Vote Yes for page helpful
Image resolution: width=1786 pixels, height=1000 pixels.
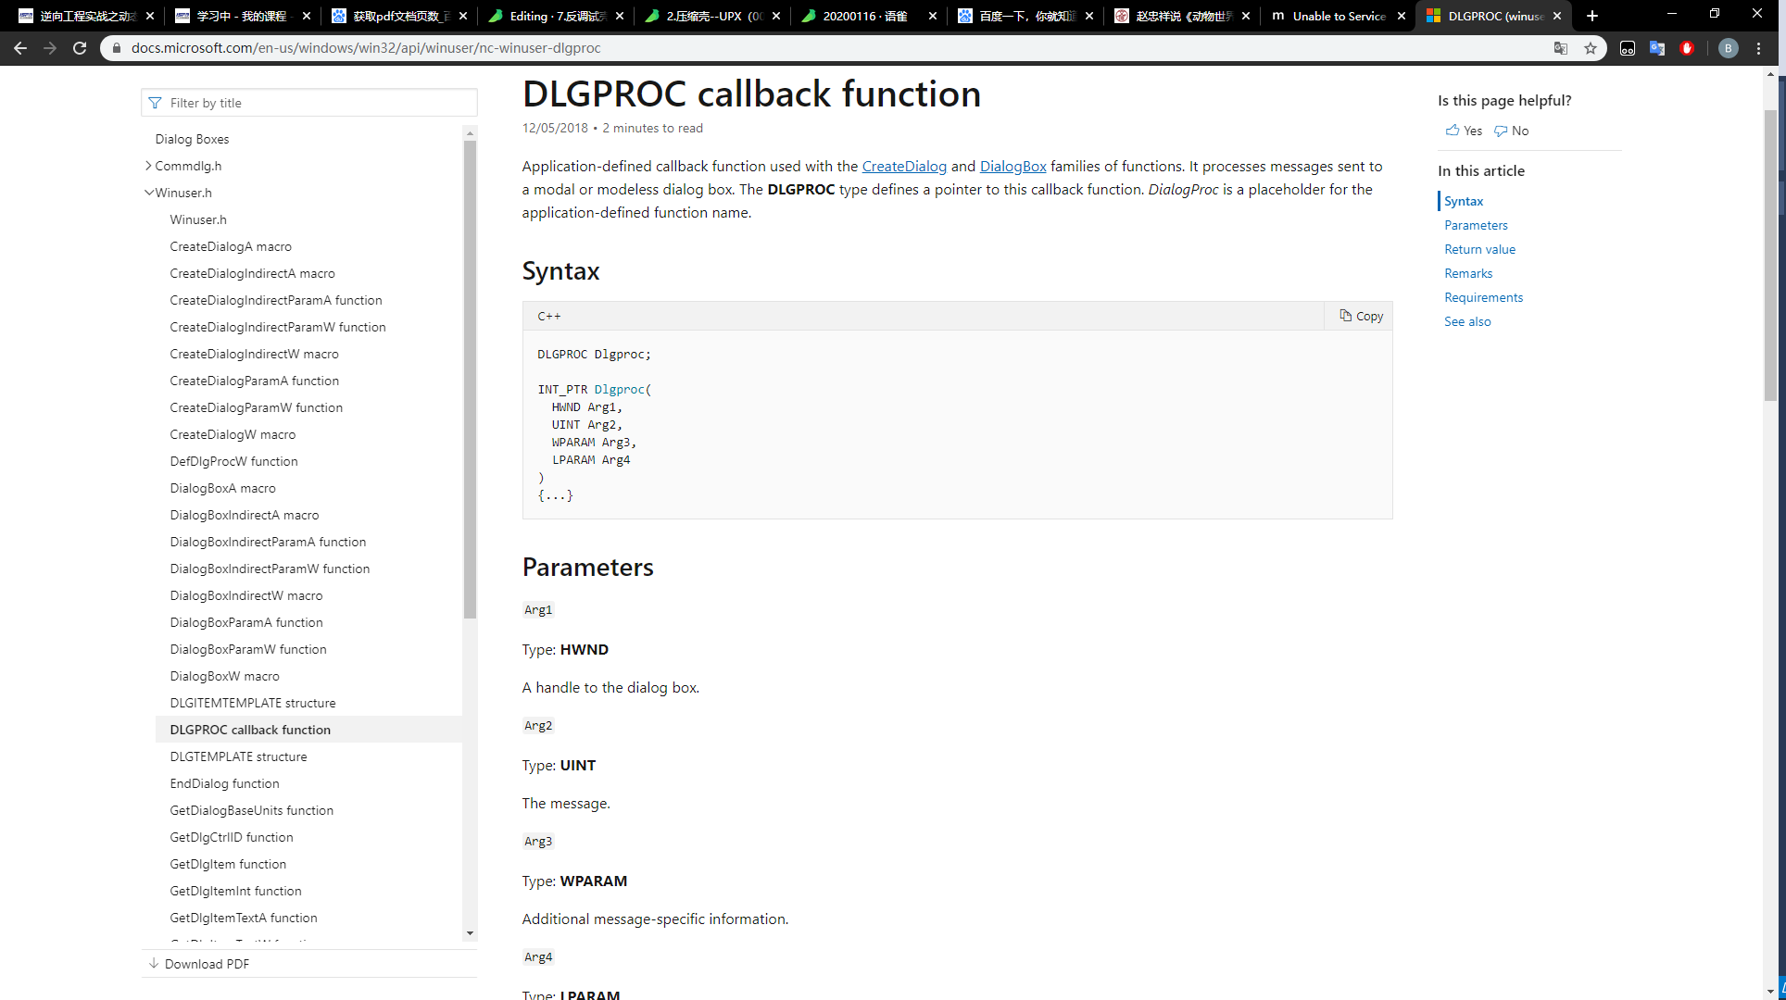(1464, 131)
